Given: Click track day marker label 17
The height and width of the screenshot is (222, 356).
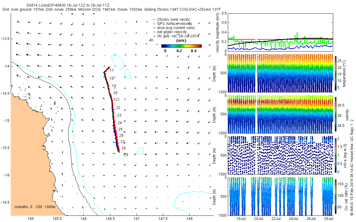Looking at the screenshot, I should [112, 71].
